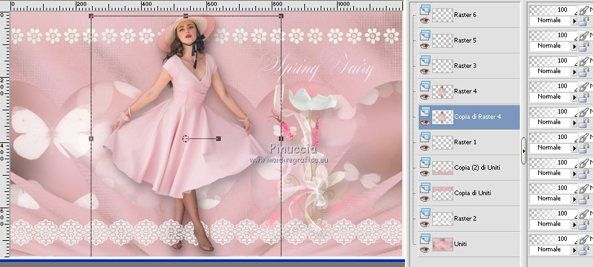Viewport: 593px width, 267px height.
Task: Open blend mode dropdown for Raster 6
Action: click(x=575, y=21)
